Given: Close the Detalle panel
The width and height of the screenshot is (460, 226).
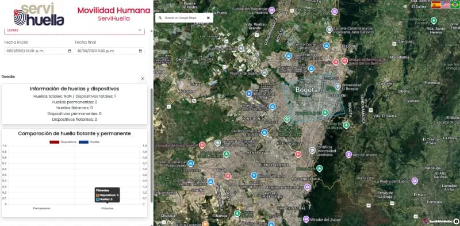Looking at the screenshot, I should (143, 79).
